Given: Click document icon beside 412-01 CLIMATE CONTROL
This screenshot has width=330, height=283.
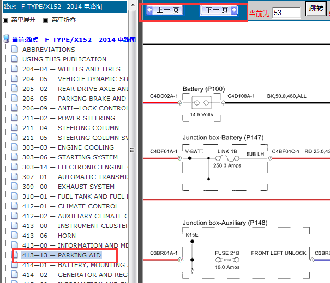Looking at the screenshot, I should coord(15,206).
